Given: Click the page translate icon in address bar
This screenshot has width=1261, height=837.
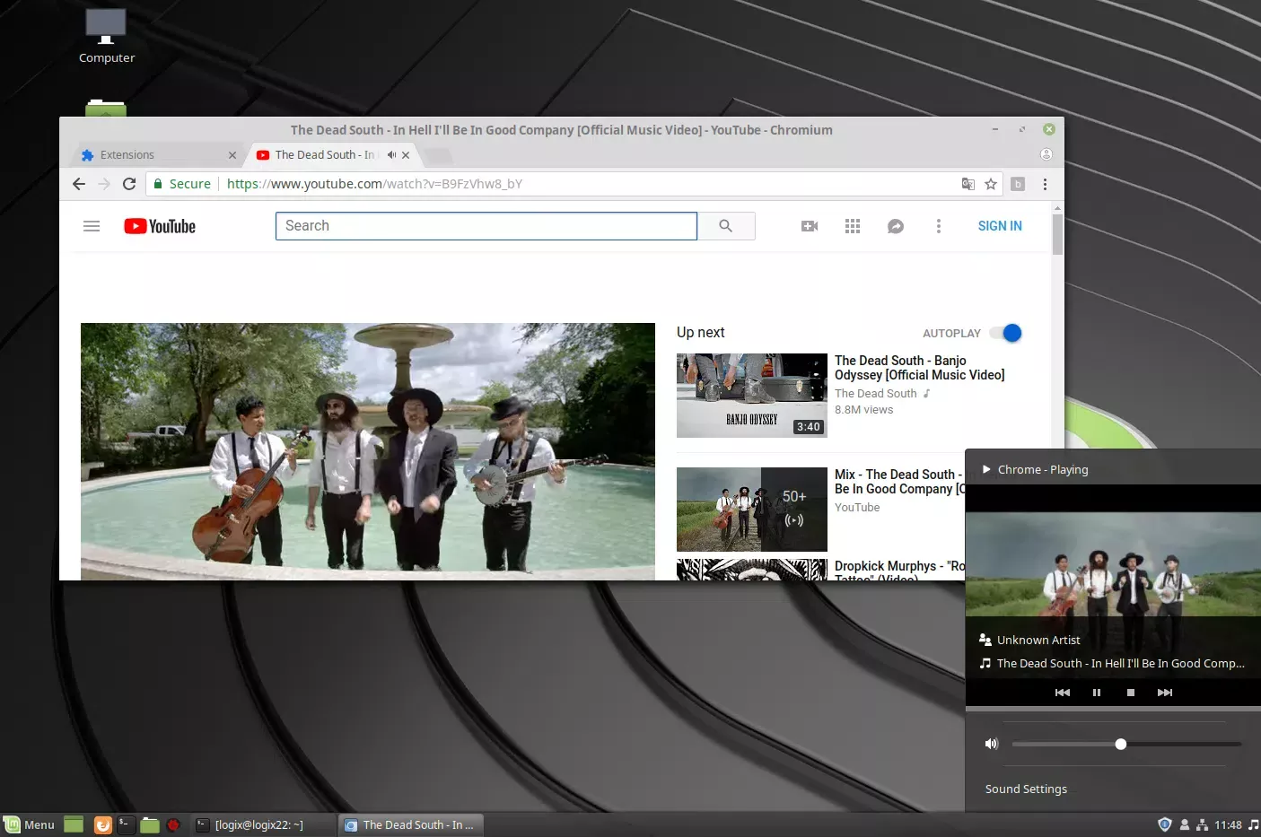Looking at the screenshot, I should [x=968, y=183].
